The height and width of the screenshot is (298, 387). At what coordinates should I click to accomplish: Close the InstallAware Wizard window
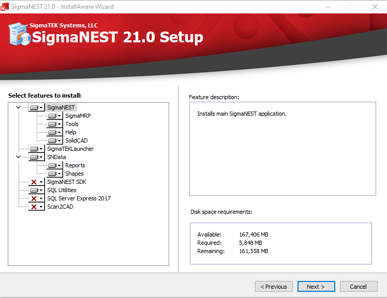375,7
